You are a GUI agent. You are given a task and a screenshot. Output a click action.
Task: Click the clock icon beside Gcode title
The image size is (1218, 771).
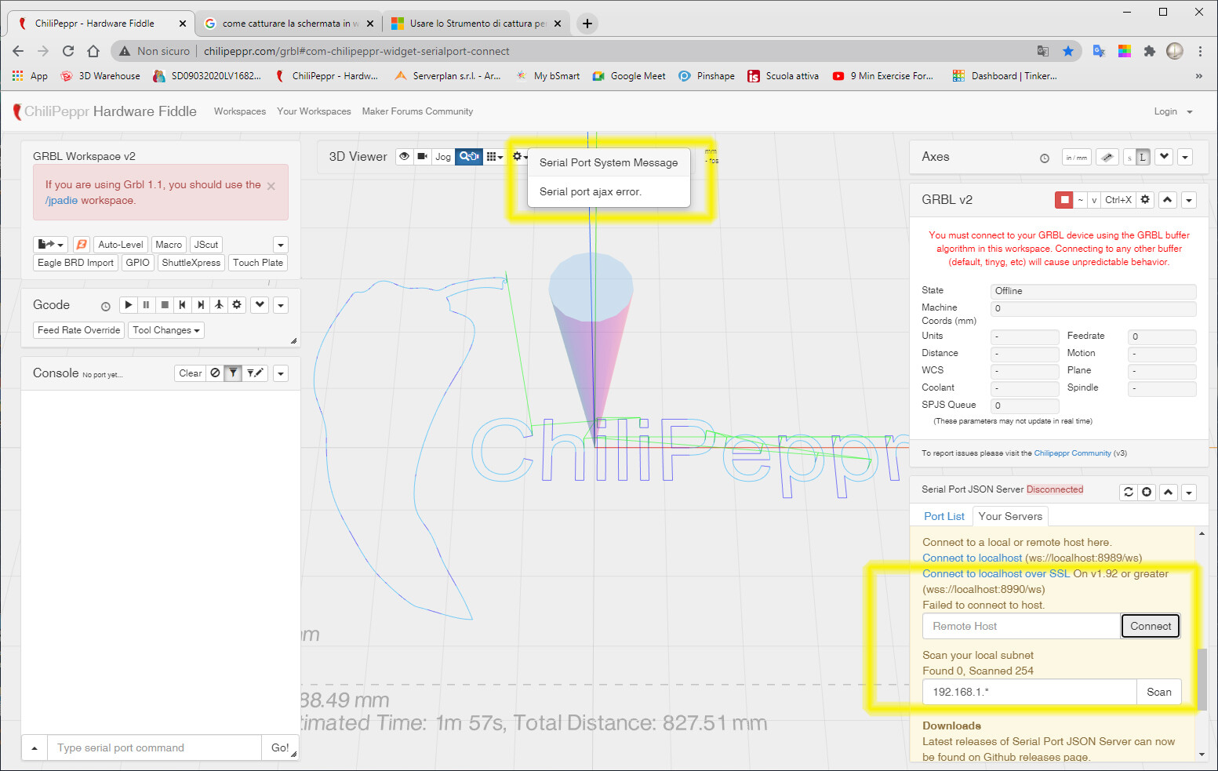click(x=106, y=306)
